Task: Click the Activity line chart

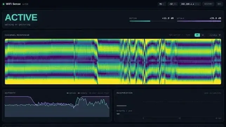Action: (x=57, y=107)
